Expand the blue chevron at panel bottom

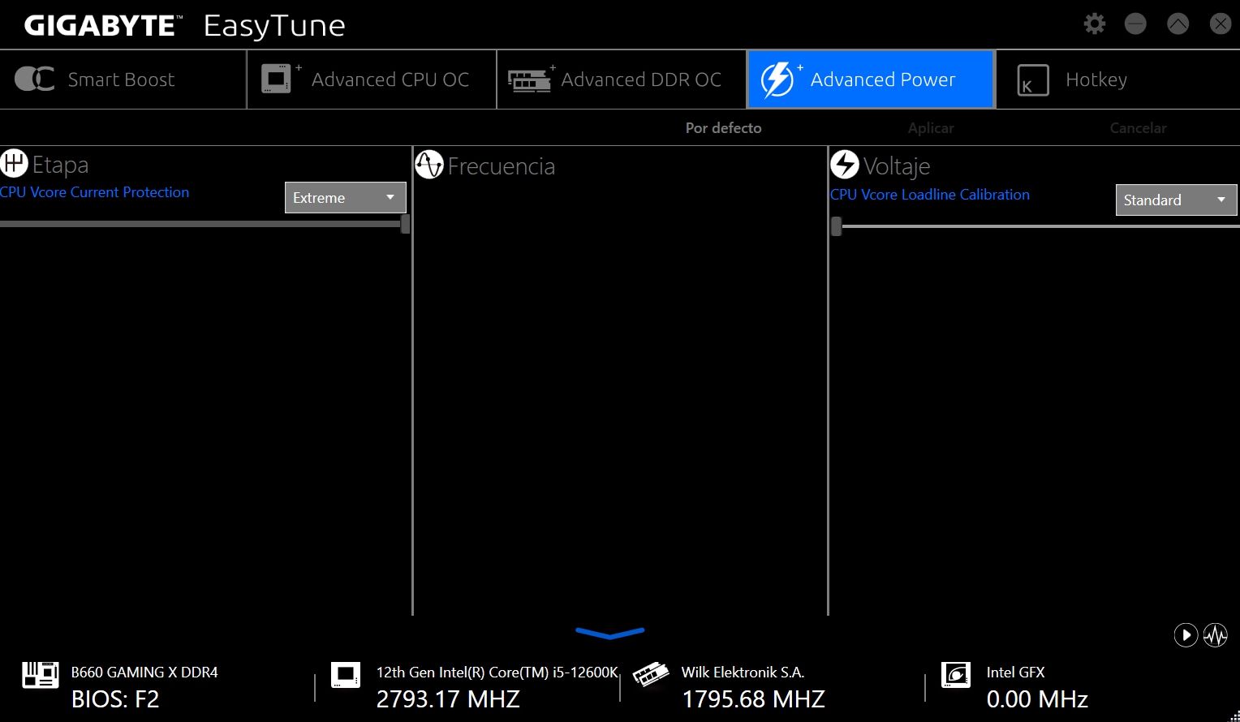click(x=610, y=633)
